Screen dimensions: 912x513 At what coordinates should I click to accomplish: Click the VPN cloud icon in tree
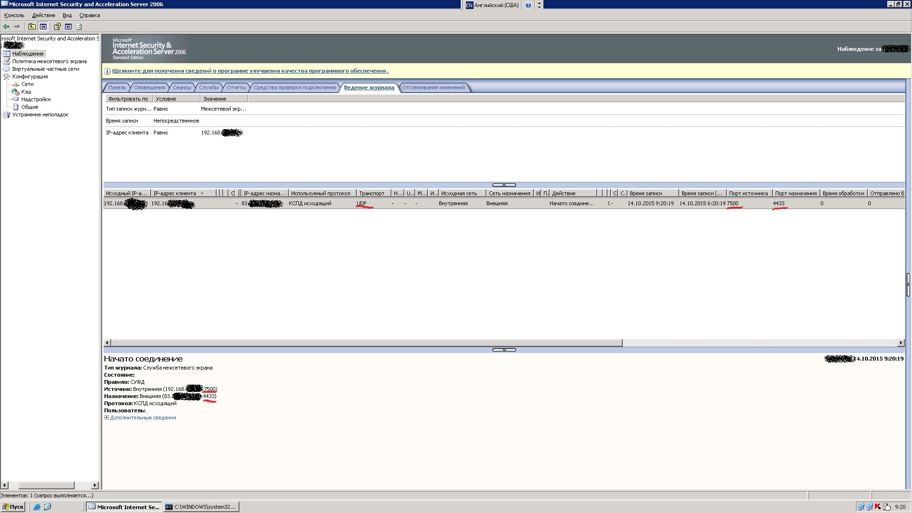(7, 69)
